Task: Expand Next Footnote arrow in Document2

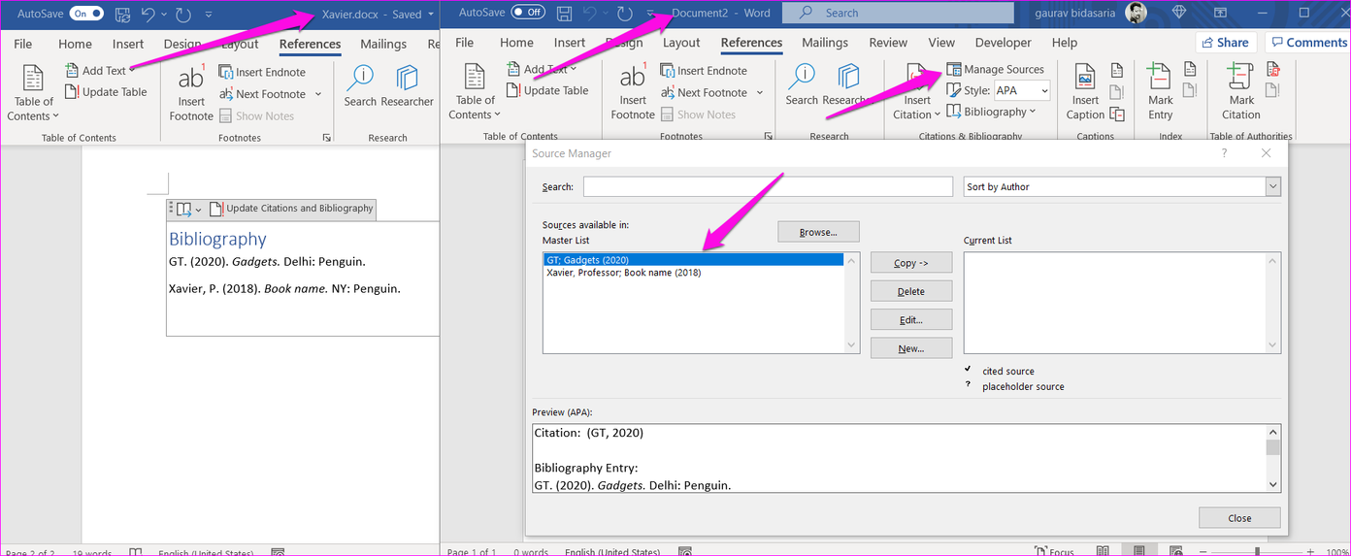Action: point(760,92)
